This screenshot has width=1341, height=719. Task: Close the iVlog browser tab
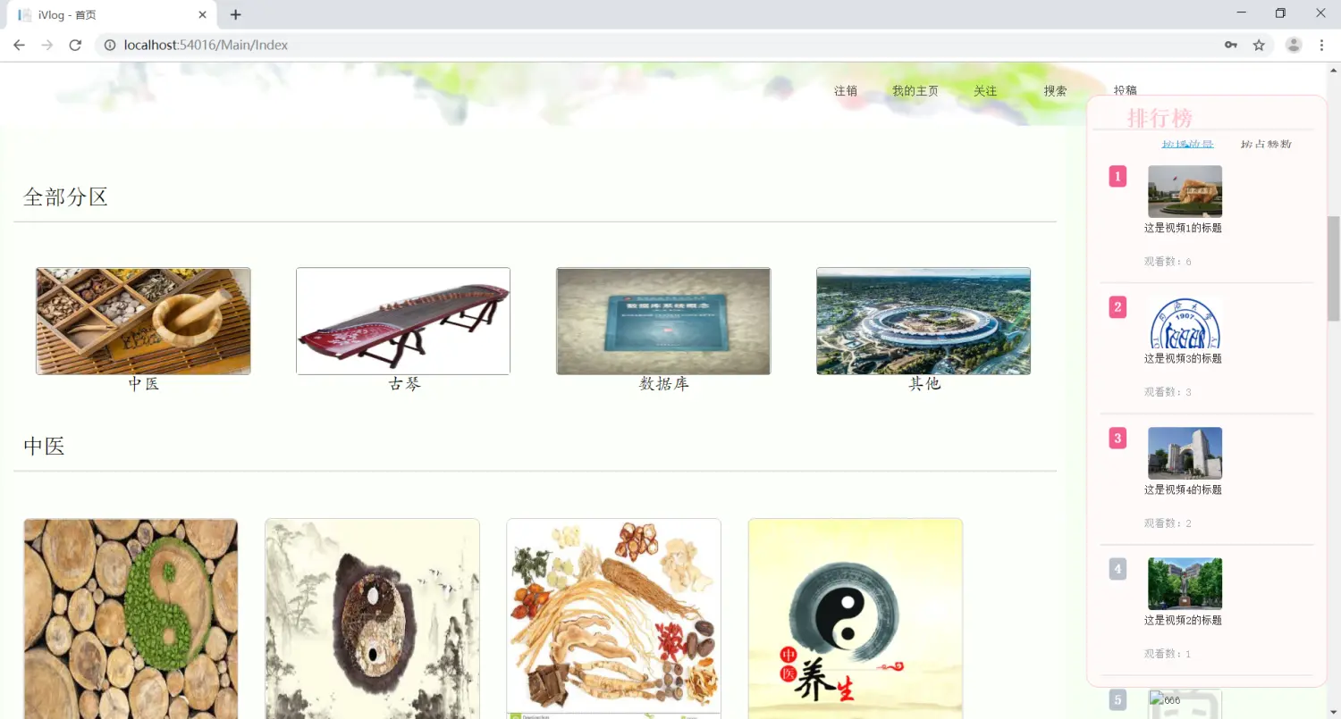pos(203,15)
